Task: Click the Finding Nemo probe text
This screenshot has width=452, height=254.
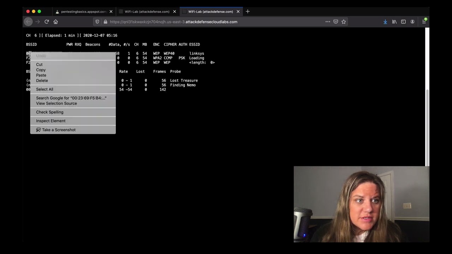Action: click(x=183, y=85)
